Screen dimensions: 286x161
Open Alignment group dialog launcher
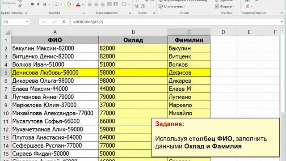point(130,13)
